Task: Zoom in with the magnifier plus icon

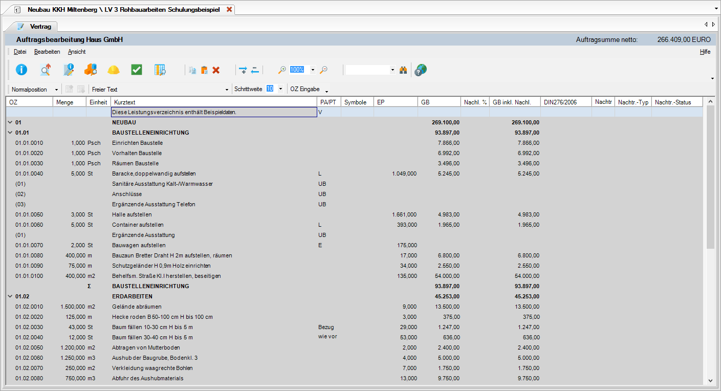Action: coord(282,70)
